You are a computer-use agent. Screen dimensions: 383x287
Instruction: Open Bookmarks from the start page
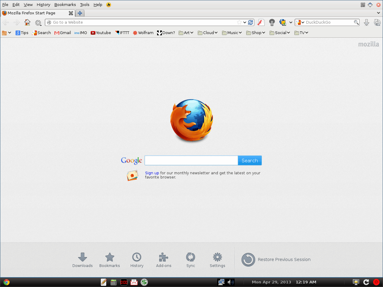click(x=110, y=260)
